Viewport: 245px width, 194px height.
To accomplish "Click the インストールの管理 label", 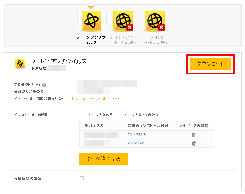I will tap(30, 115).
